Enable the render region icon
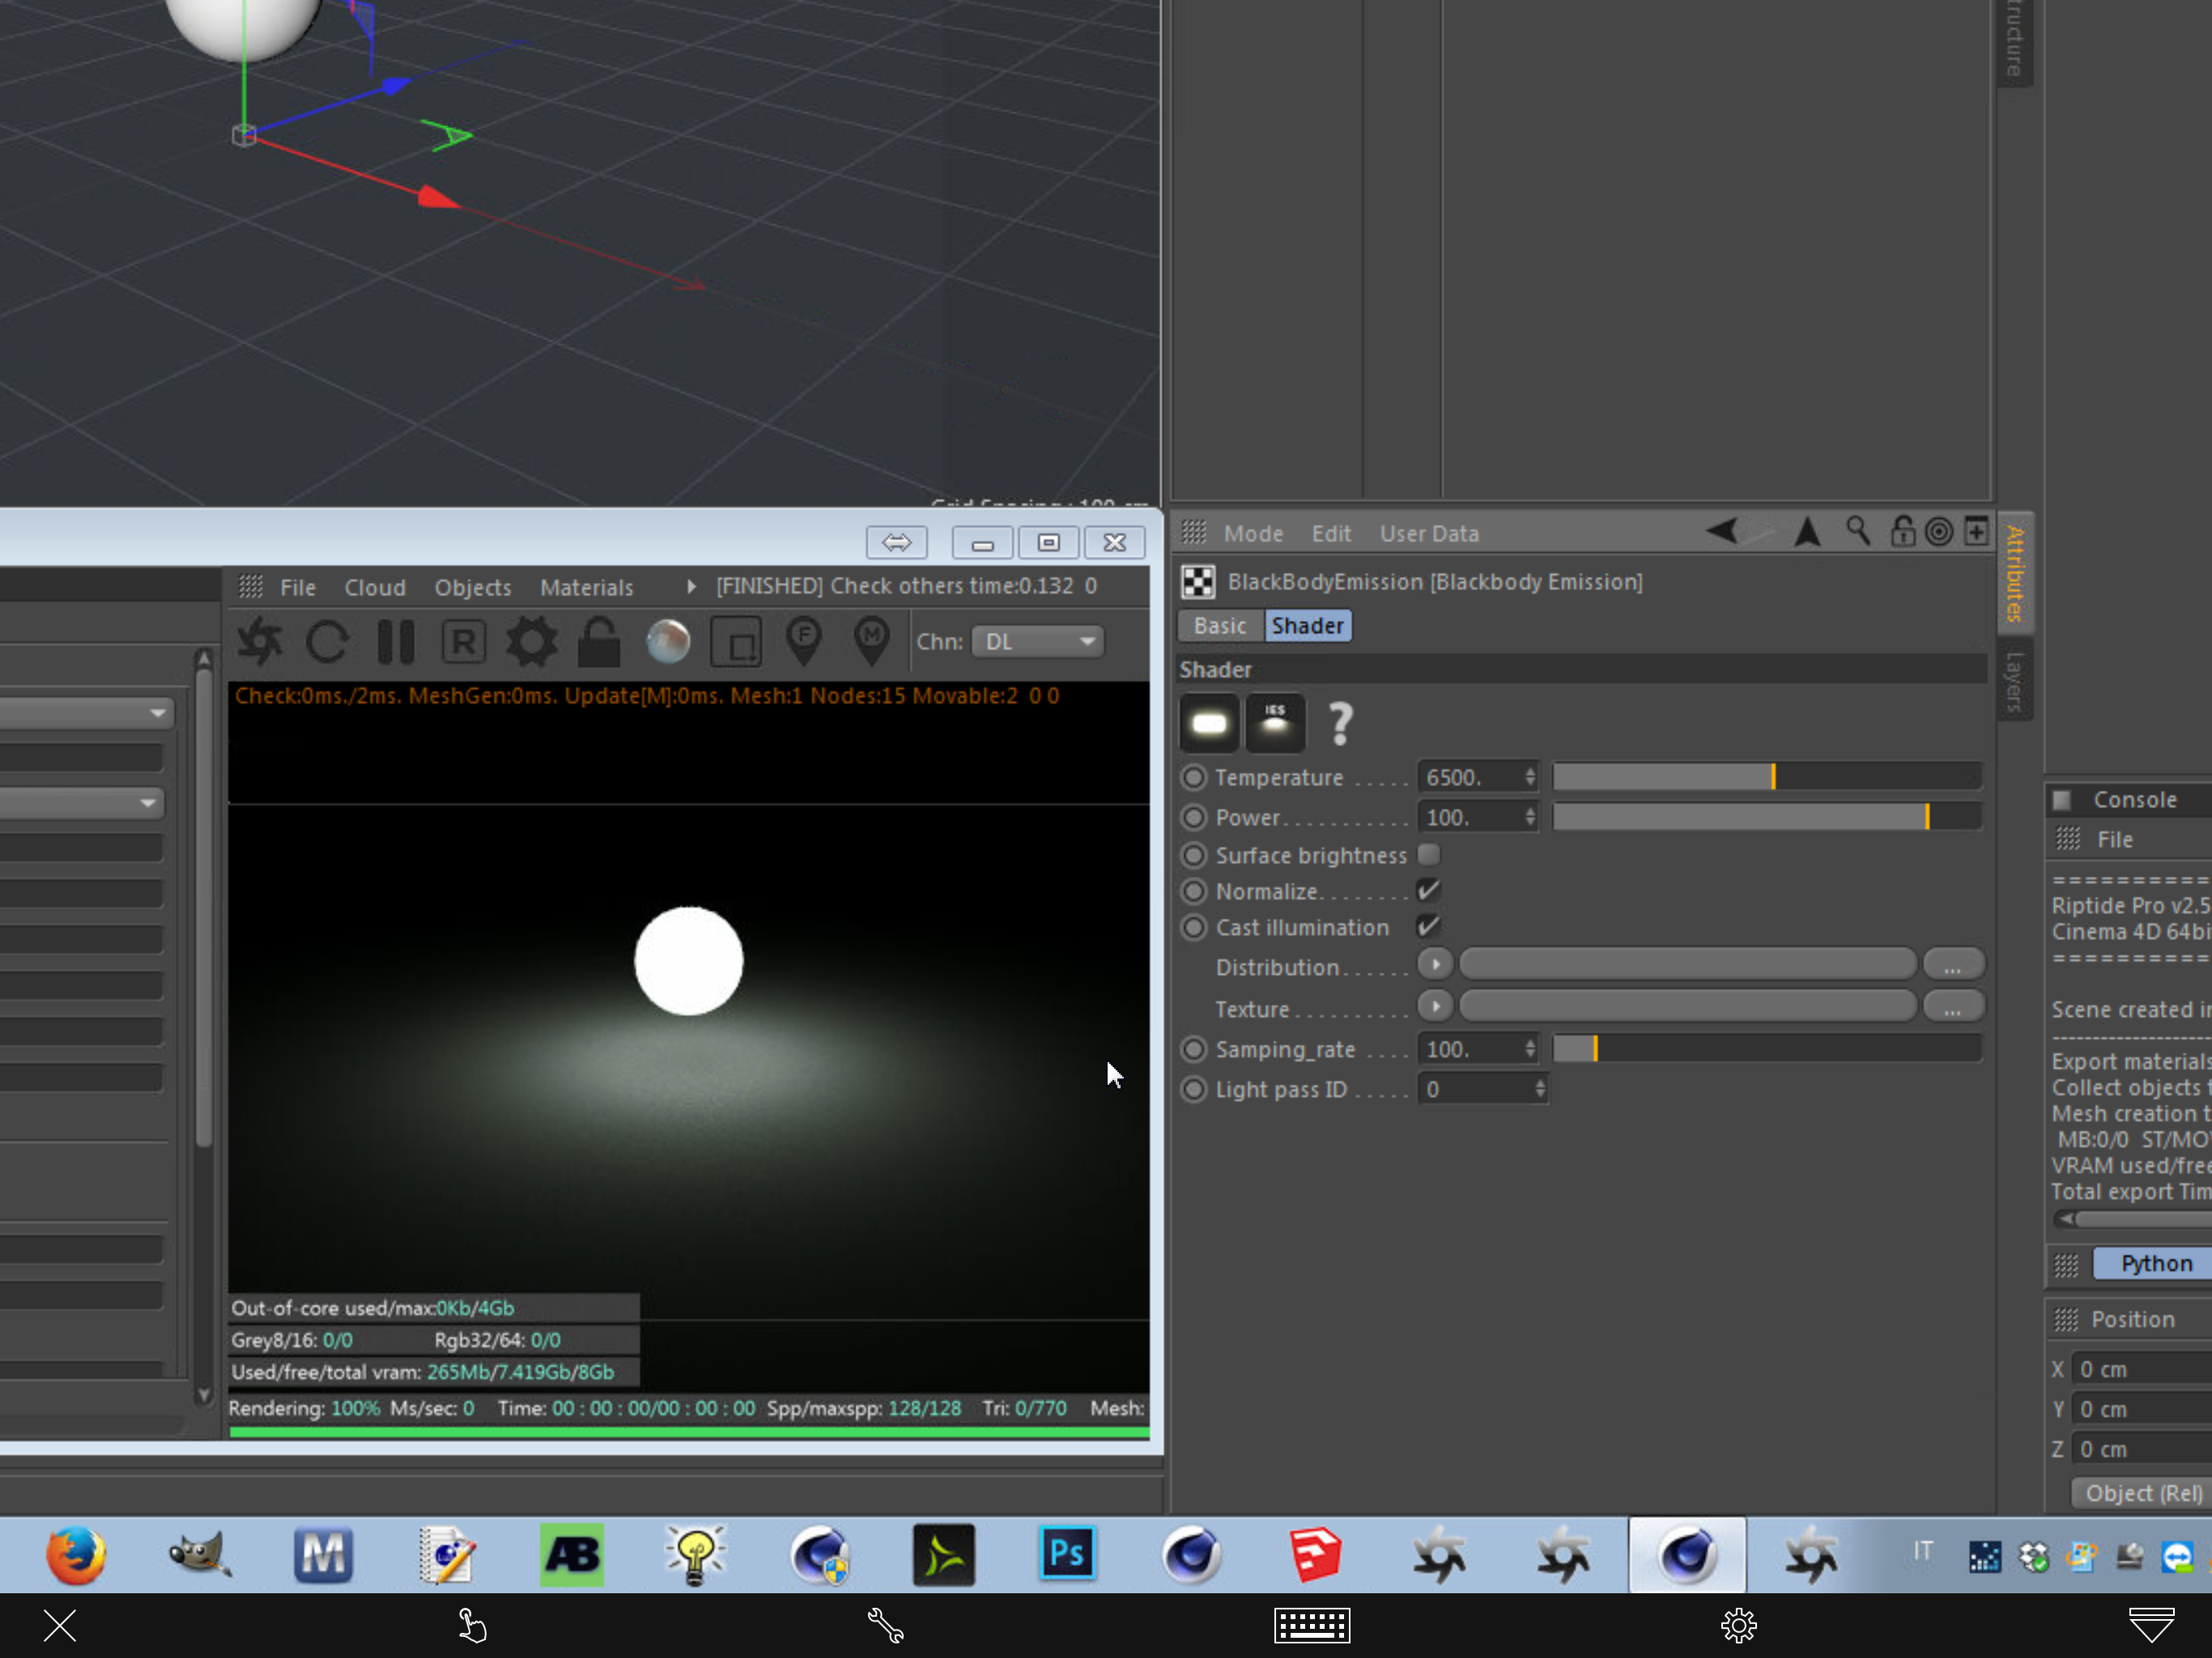 736,642
